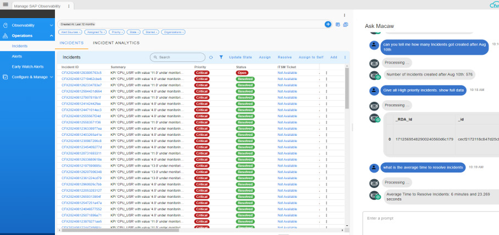This screenshot has height=235, width=499.
Task: Select Early Watch Alerts in the sidebar
Action: coord(27,67)
